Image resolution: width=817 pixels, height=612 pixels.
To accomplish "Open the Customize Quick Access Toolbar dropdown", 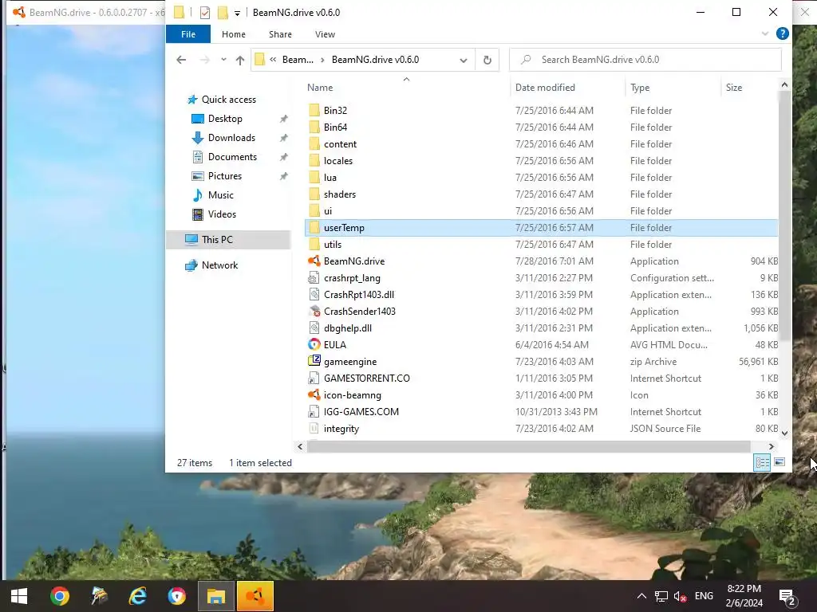I will click(237, 13).
